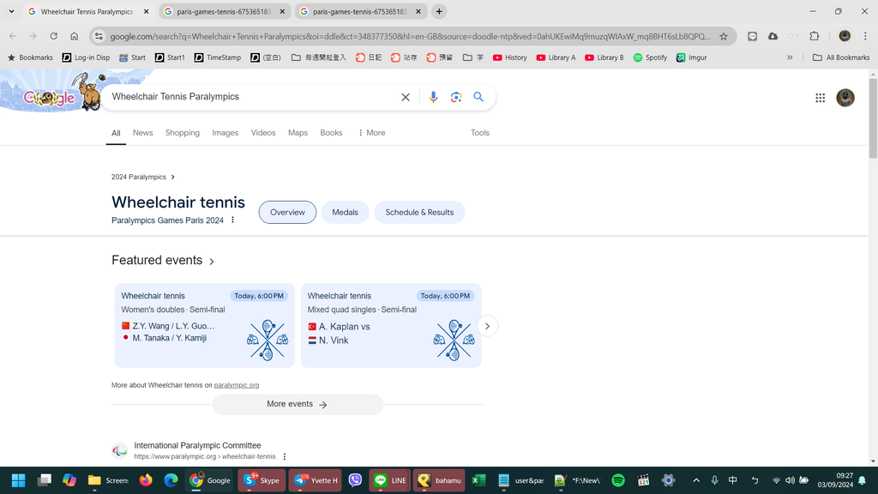Open the Women's doubles Semi-final event card
This screenshot has width=878, height=494.
(204, 325)
